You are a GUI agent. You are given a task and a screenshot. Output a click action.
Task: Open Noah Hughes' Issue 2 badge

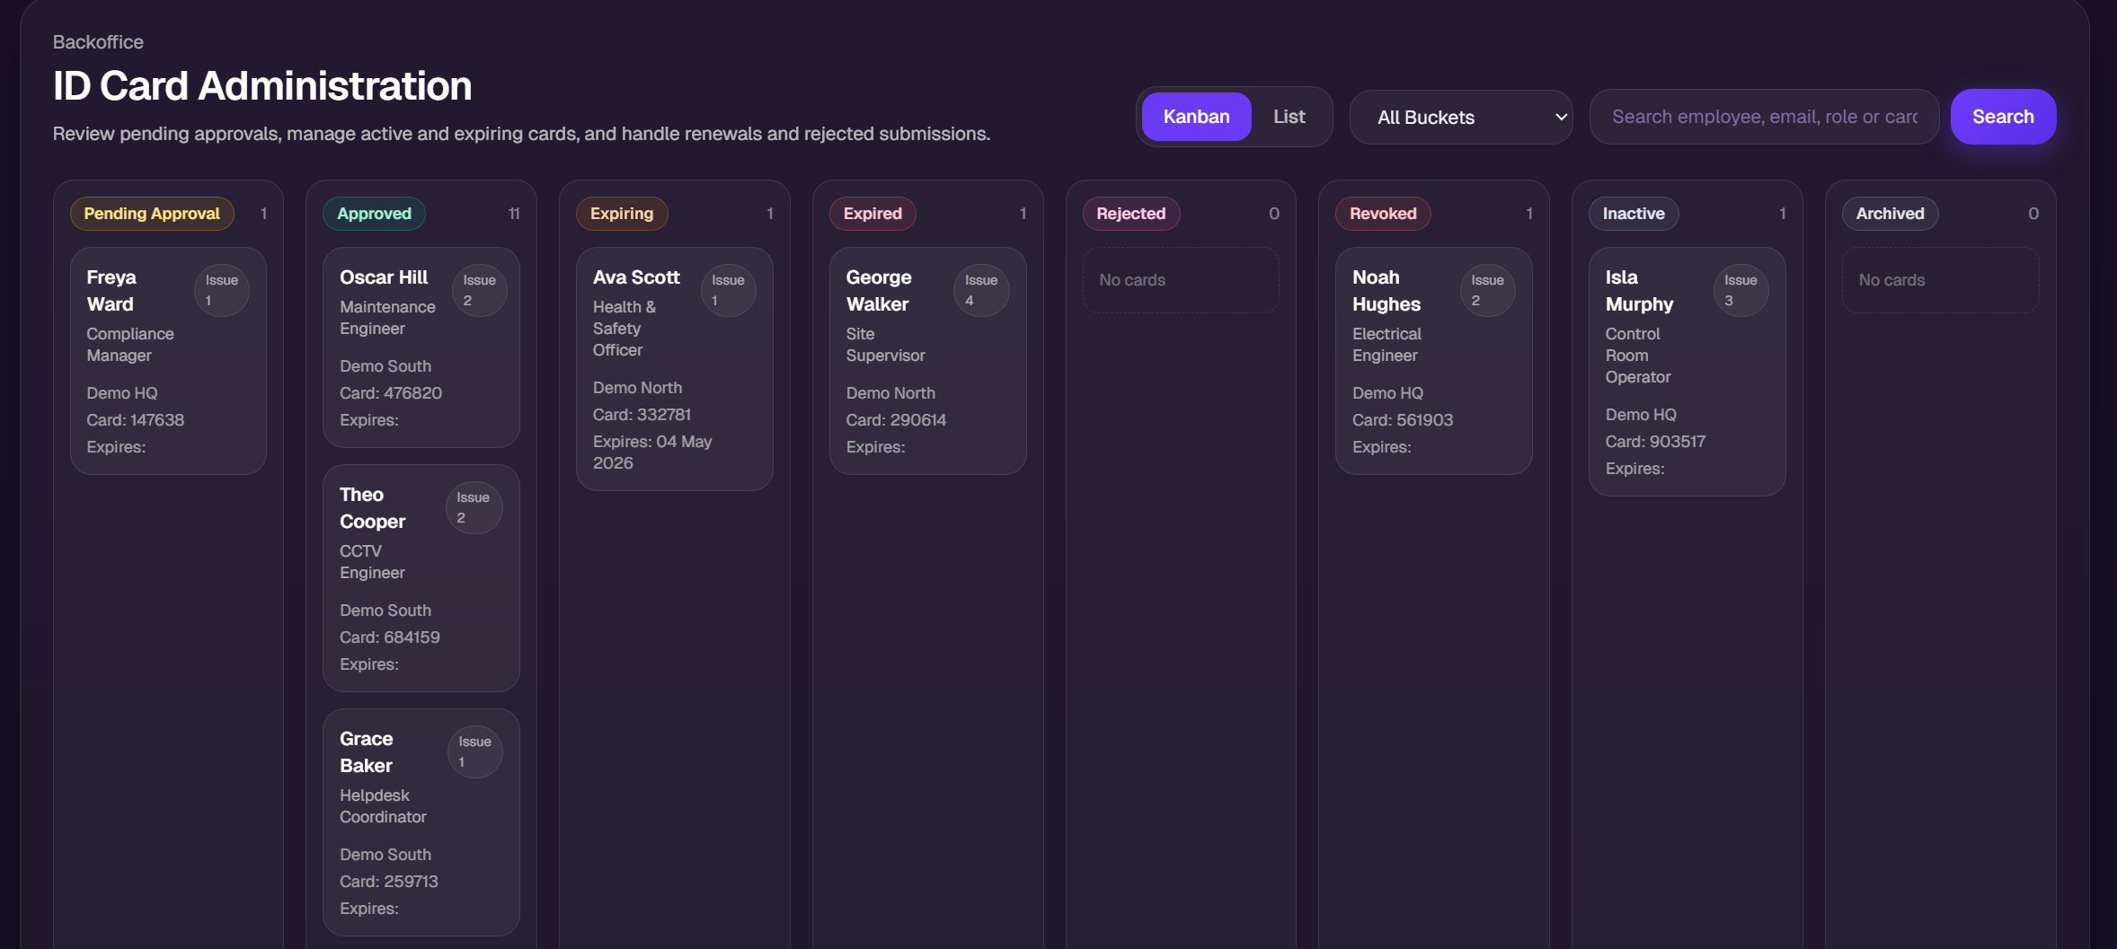click(x=1486, y=290)
